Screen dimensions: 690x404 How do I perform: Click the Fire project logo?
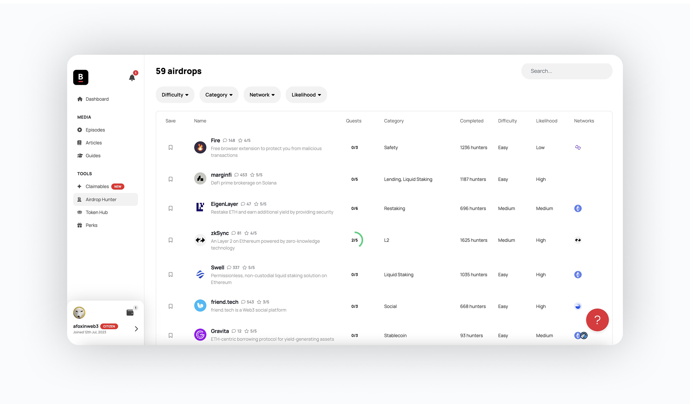click(x=200, y=147)
